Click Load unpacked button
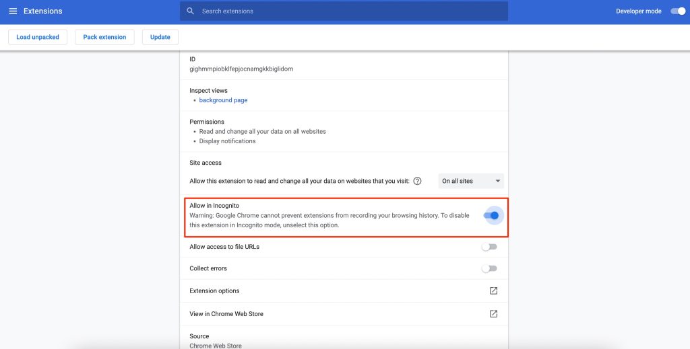Screen dimensions: 690x349 click(x=38, y=37)
